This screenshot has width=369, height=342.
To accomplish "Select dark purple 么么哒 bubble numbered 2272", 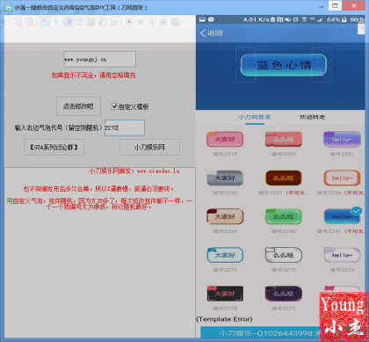I will tap(284, 294).
